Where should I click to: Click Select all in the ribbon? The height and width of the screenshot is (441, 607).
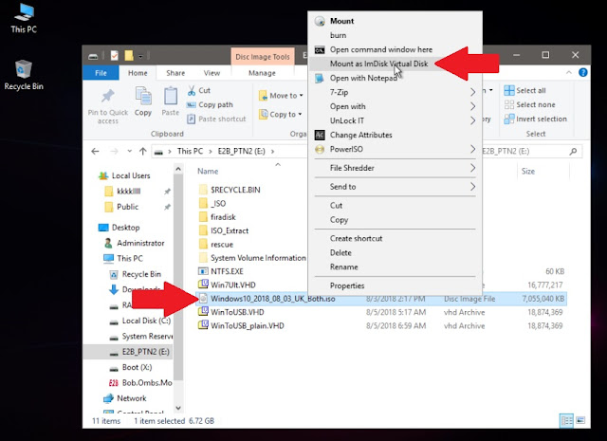524,91
